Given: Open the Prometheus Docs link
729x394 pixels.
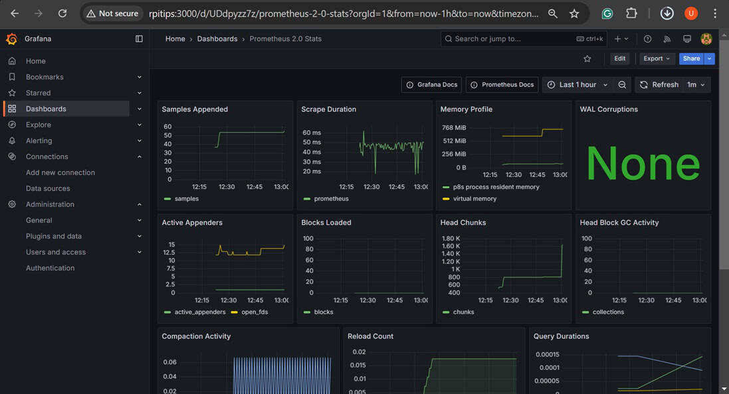Looking at the screenshot, I should (502, 85).
